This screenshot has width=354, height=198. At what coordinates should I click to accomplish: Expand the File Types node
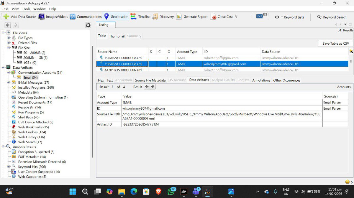pyautogui.click(x=9, y=38)
